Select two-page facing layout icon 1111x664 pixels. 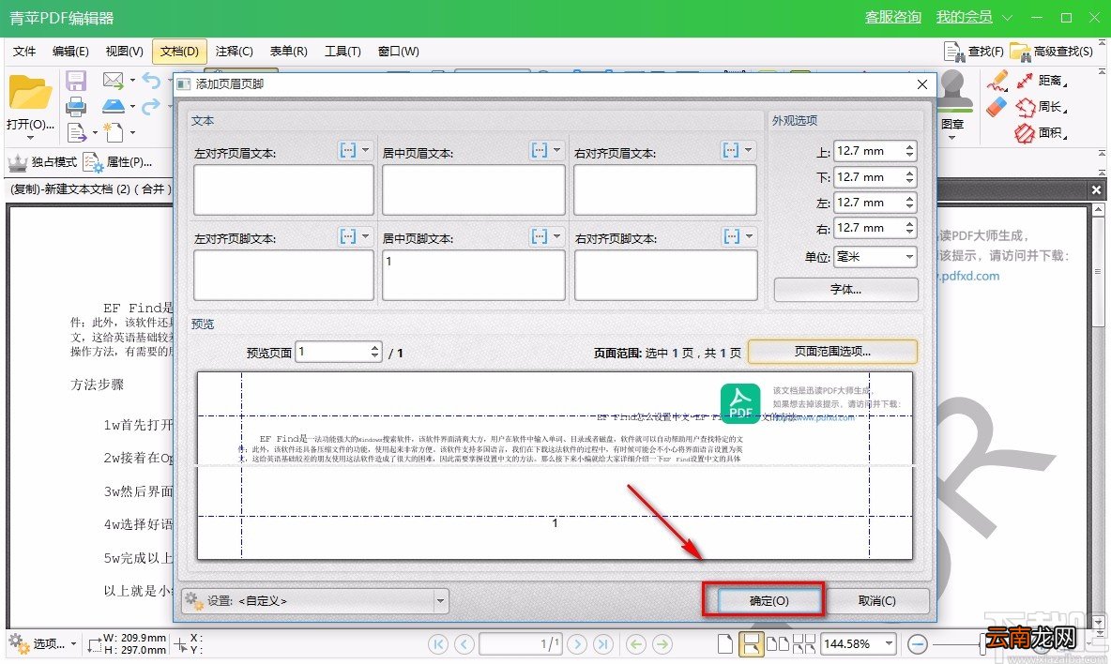coord(778,643)
